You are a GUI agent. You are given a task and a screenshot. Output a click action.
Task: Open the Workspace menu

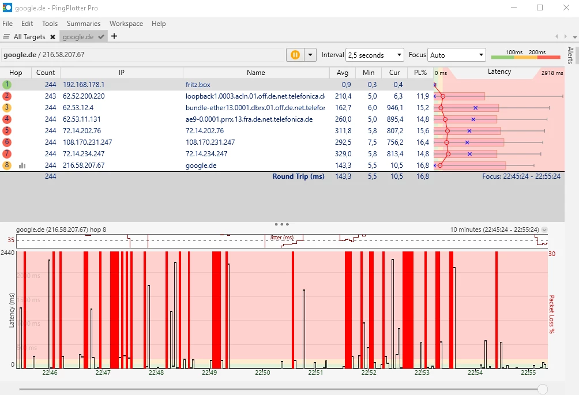(x=126, y=24)
